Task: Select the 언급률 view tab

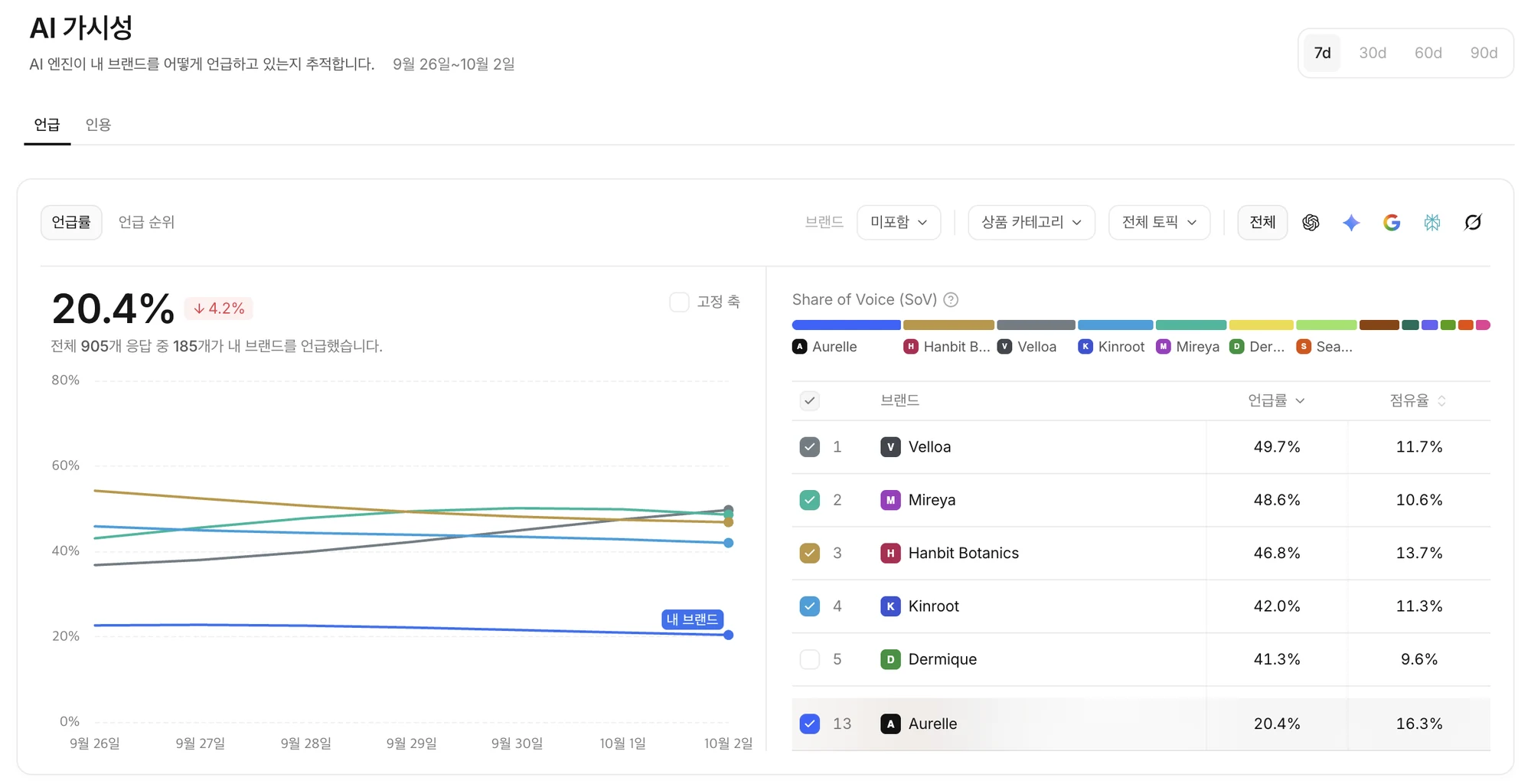Action: pyautogui.click(x=71, y=223)
